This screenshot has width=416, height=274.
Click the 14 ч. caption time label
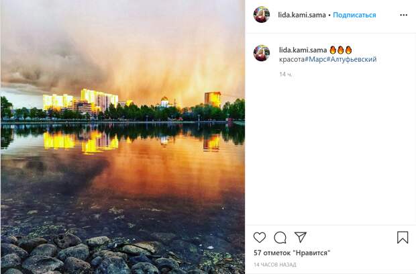coord(286,75)
